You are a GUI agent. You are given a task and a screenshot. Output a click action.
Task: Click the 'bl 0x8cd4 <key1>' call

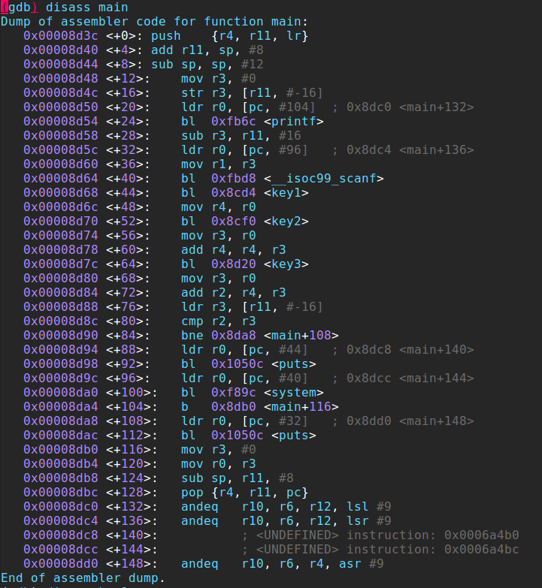coord(245,192)
